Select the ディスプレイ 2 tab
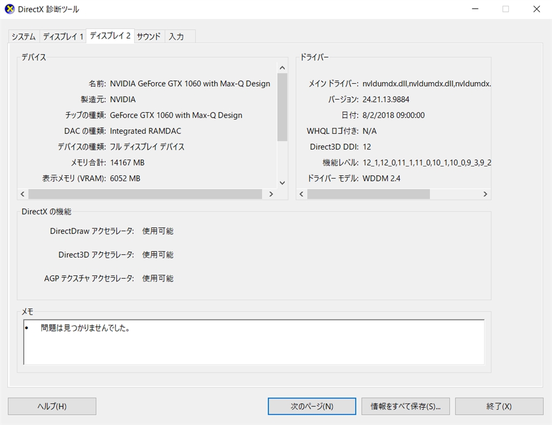This screenshot has width=552, height=425. point(110,36)
